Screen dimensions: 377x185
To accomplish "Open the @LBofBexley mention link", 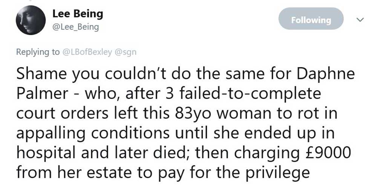I will coord(87,52).
